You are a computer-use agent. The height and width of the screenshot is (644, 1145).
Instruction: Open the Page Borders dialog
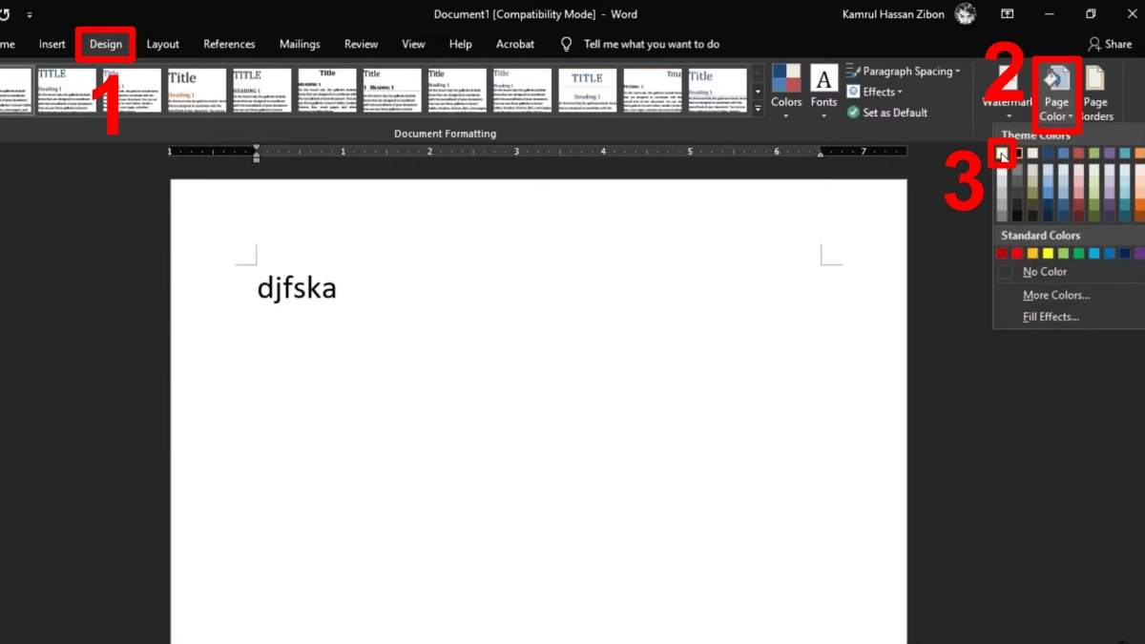click(x=1095, y=94)
